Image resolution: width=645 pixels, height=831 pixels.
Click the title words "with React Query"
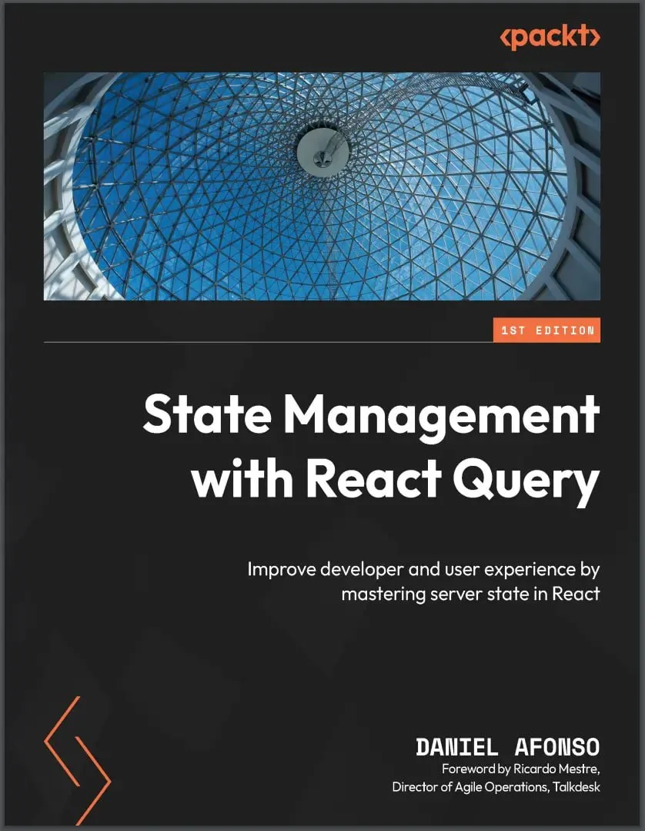[x=396, y=482]
